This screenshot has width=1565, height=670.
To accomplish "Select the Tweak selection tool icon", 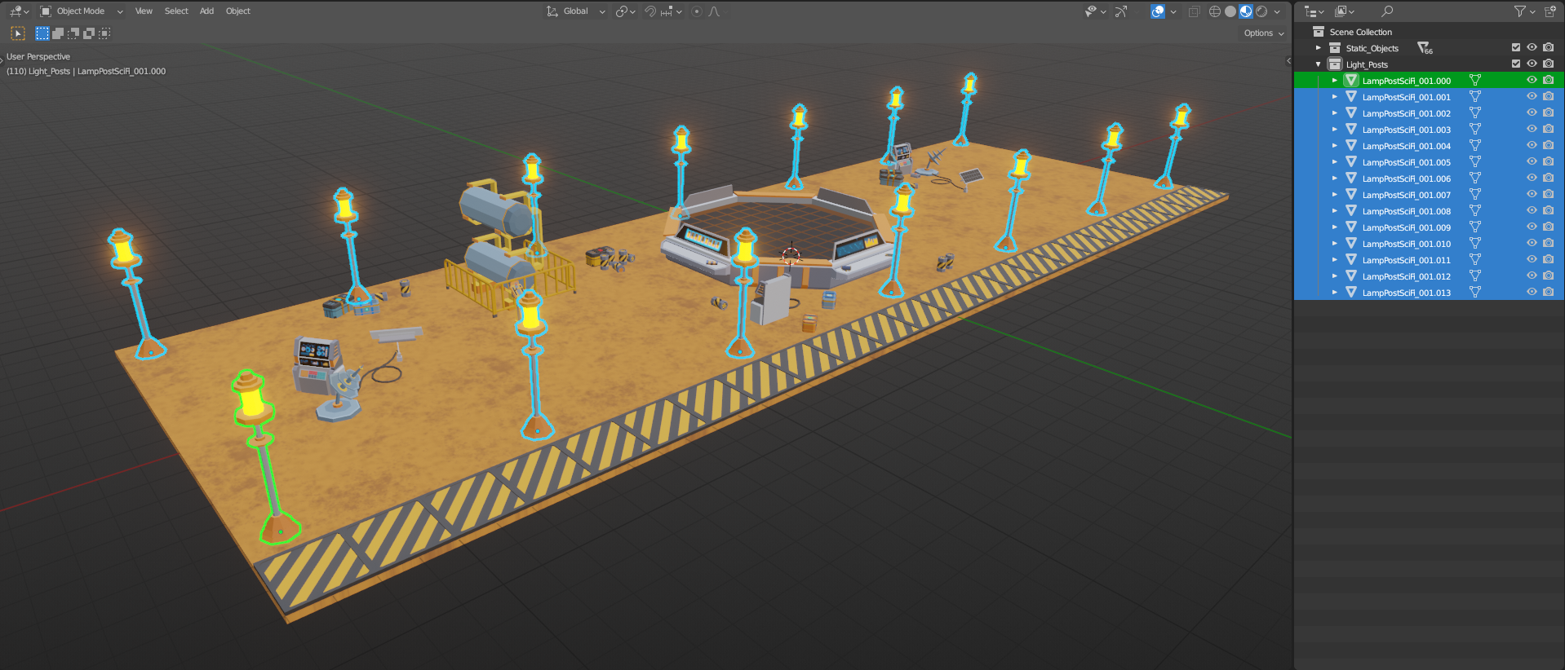I will [18, 33].
